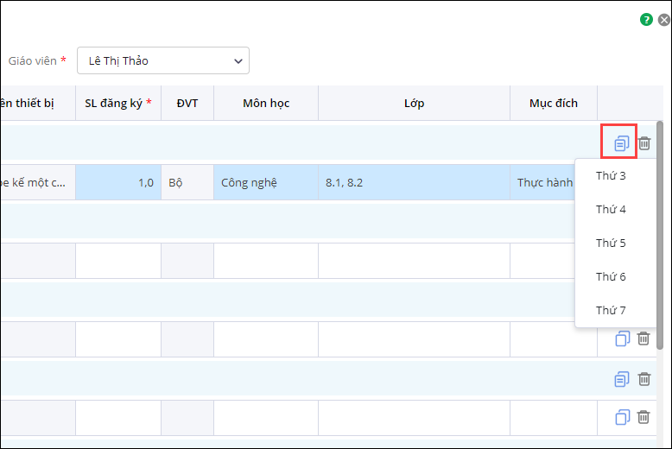The height and width of the screenshot is (449, 672).
Task: Select the class cell showing 8.1, 8.2
Action: (x=414, y=182)
